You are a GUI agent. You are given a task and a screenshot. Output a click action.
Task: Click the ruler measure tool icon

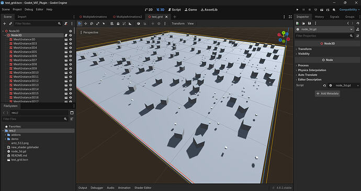pyautogui.click(x=130, y=24)
